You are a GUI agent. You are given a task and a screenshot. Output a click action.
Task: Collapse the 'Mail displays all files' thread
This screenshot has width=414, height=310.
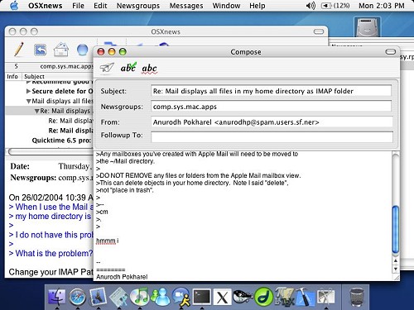tap(28, 102)
